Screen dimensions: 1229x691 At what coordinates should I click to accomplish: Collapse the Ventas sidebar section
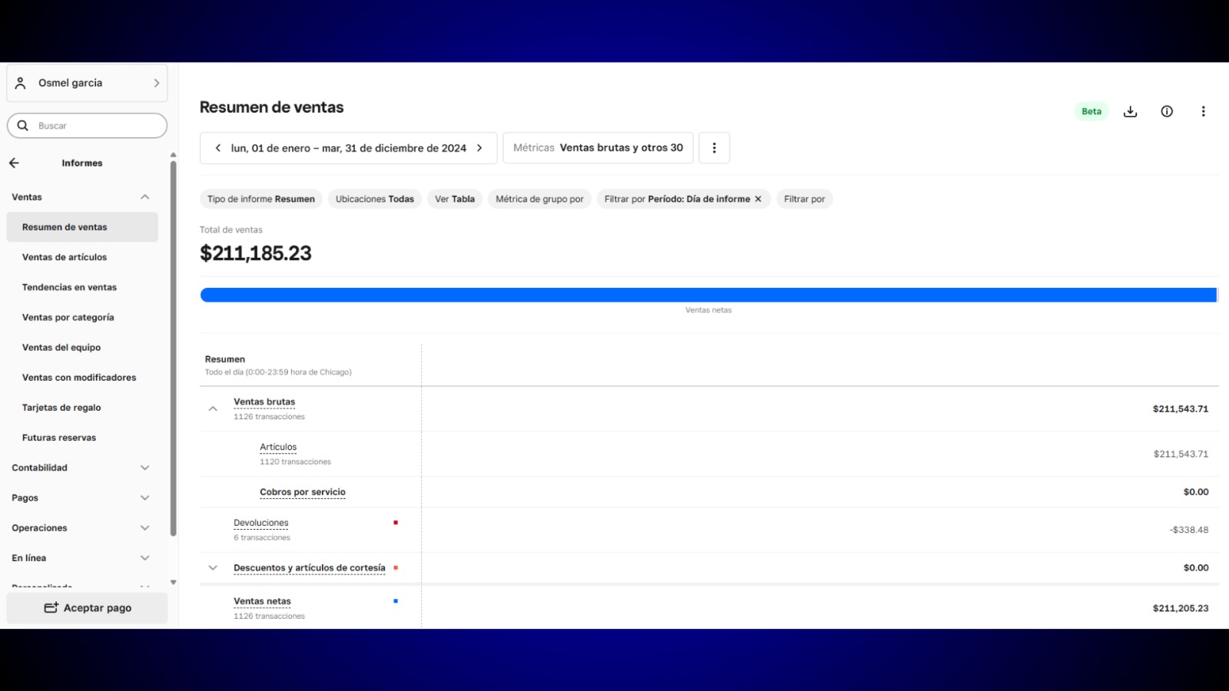pos(144,197)
